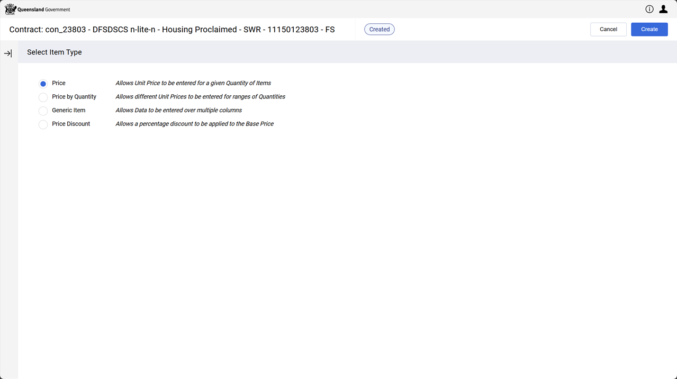The width and height of the screenshot is (677, 379).
Task: Click the Price by Quantity label
Action: 74,97
